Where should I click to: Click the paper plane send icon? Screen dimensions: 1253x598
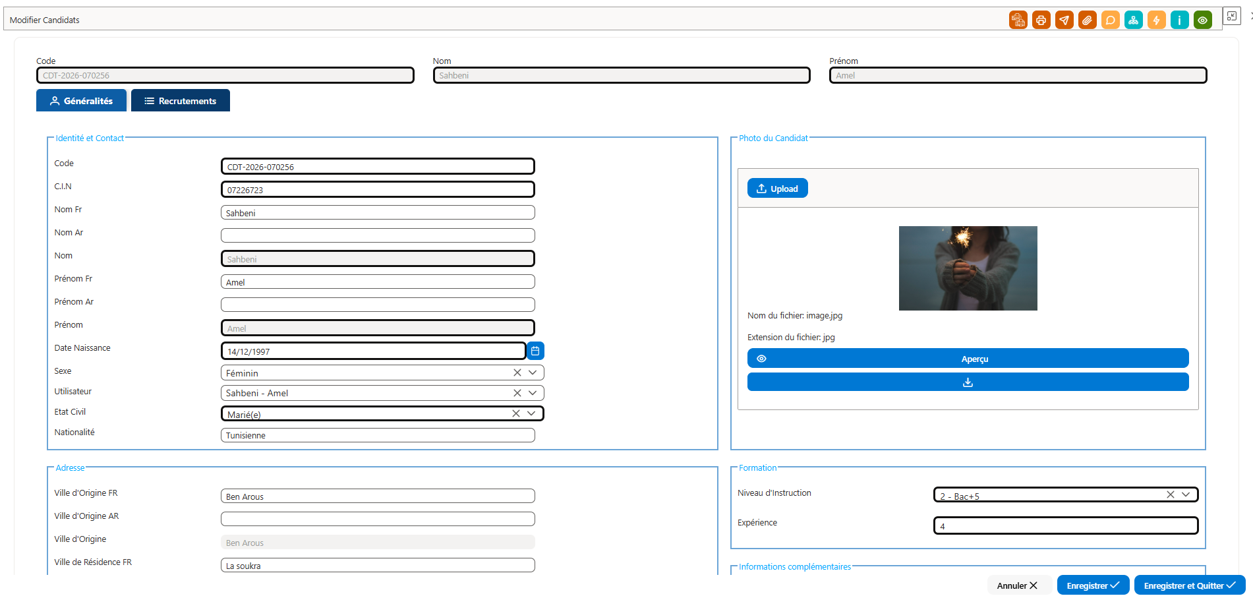pos(1064,20)
